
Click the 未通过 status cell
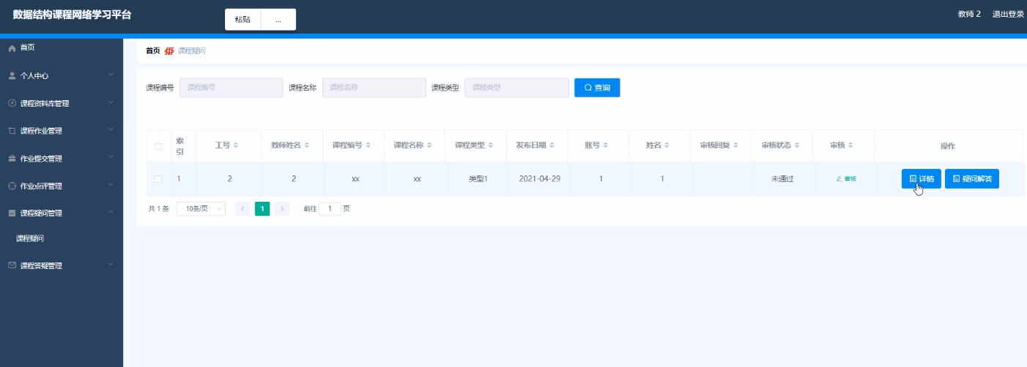tap(782, 179)
